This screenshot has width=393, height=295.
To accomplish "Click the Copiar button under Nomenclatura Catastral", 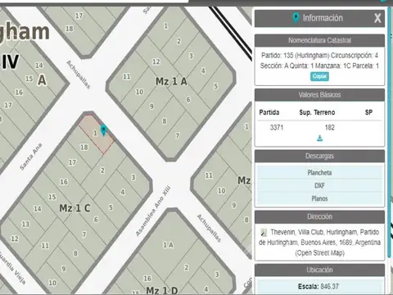I will click(x=319, y=76).
